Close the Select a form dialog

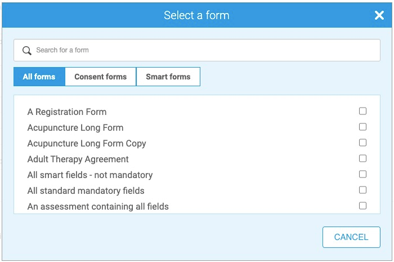[379, 16]
